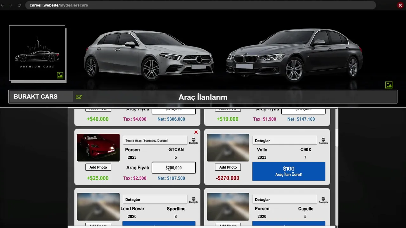Click the 'Net: $147.100' text

(301, 119)
